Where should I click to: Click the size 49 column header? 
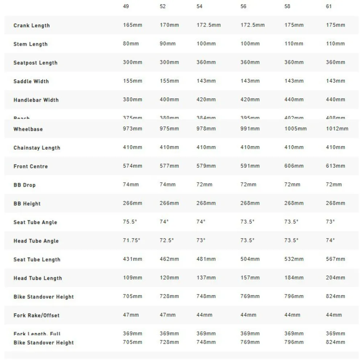coord(126,7)
